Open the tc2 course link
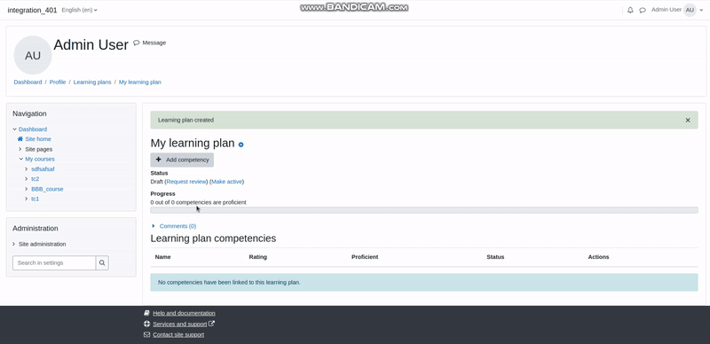This screenshot has width=710, height=344. tap(35, 179)
